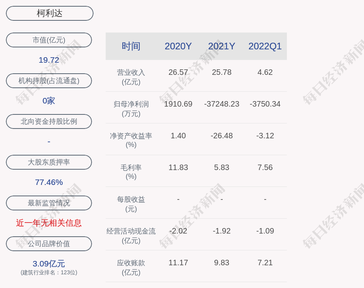
Task: Click the 2022Q1 column header
Action: click(x=265, y=46)
